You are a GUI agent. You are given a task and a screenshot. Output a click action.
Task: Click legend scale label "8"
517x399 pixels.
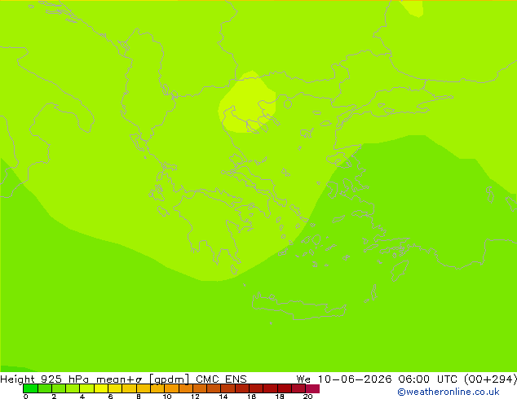(139, 397)
